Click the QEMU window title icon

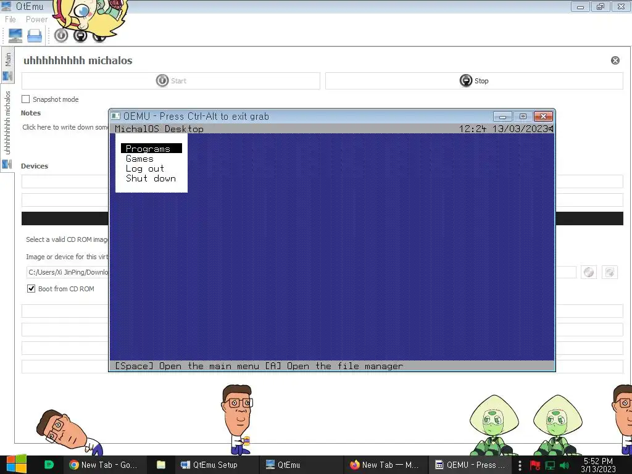[115, 116]
